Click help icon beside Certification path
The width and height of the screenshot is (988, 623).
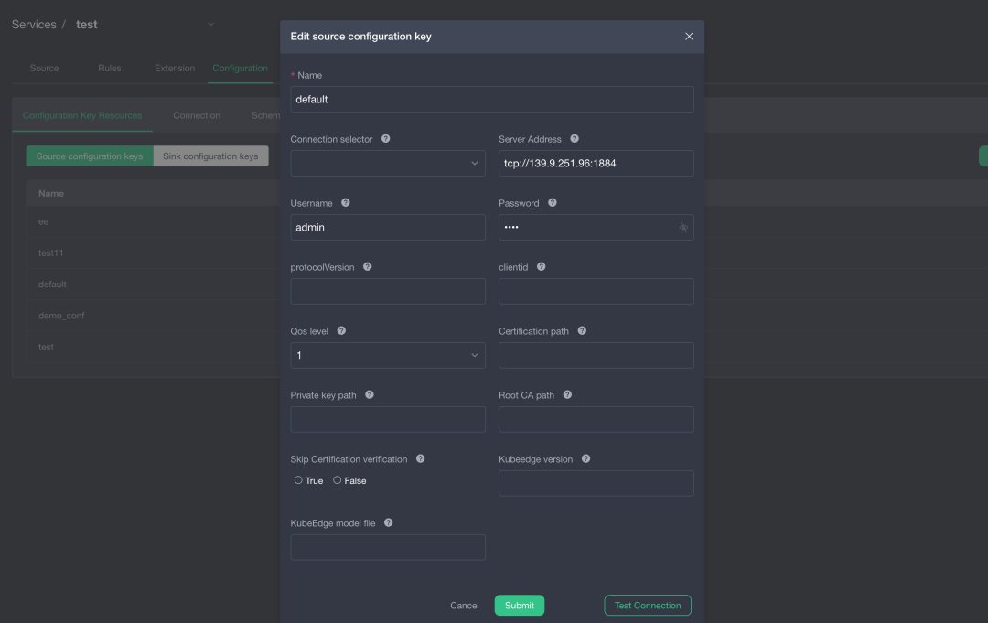(583, 331)
